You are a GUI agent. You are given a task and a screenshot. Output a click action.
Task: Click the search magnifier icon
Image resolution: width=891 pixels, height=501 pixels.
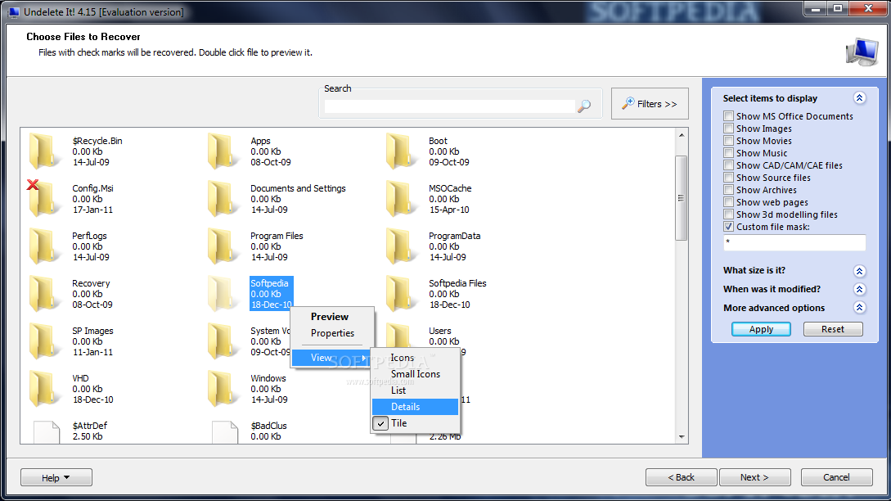pos(584,106)
